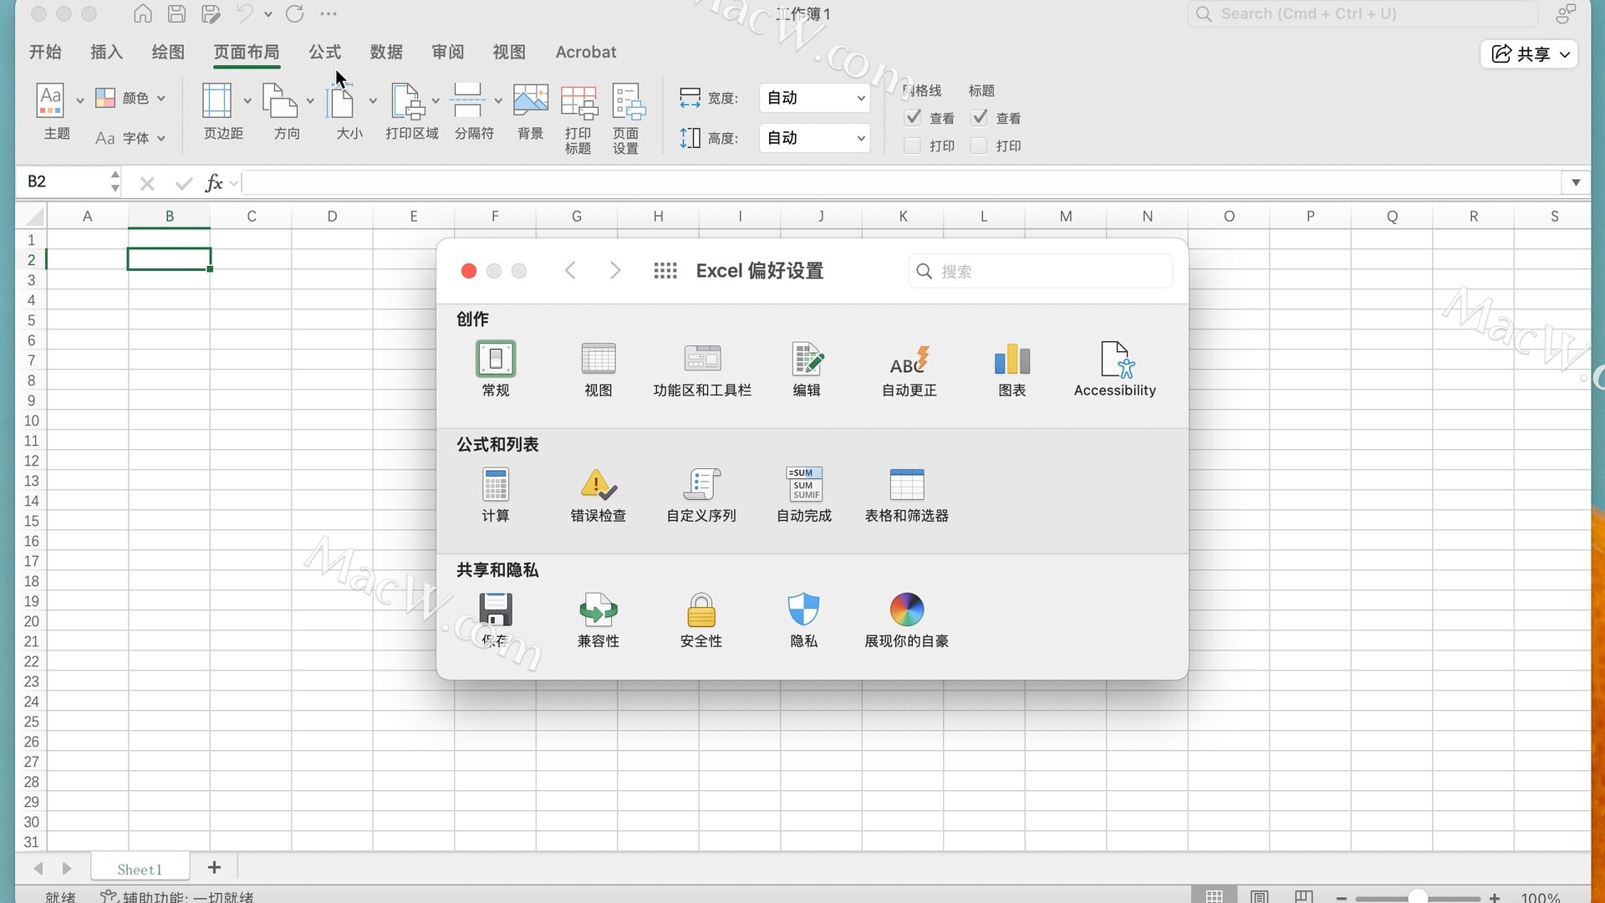The width and height of the screenshot is (1605, 903).
Task: Click the zoom in plus button
Action: click(1495, 897)
